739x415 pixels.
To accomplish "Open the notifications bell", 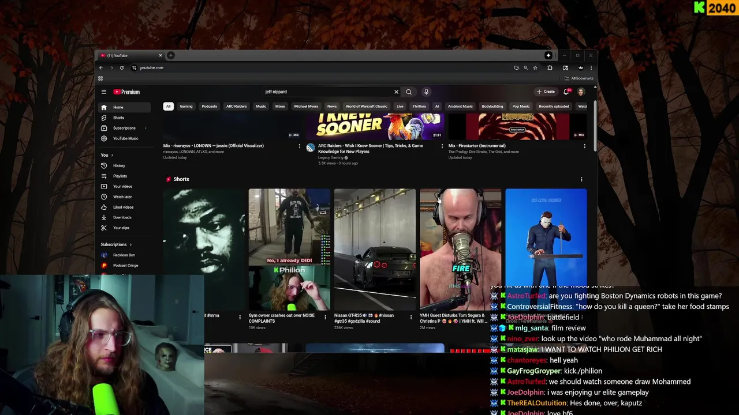I will pos(567,92).
